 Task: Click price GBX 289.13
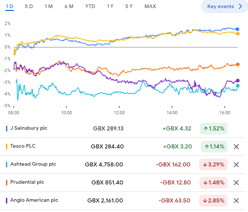point(108,129)
